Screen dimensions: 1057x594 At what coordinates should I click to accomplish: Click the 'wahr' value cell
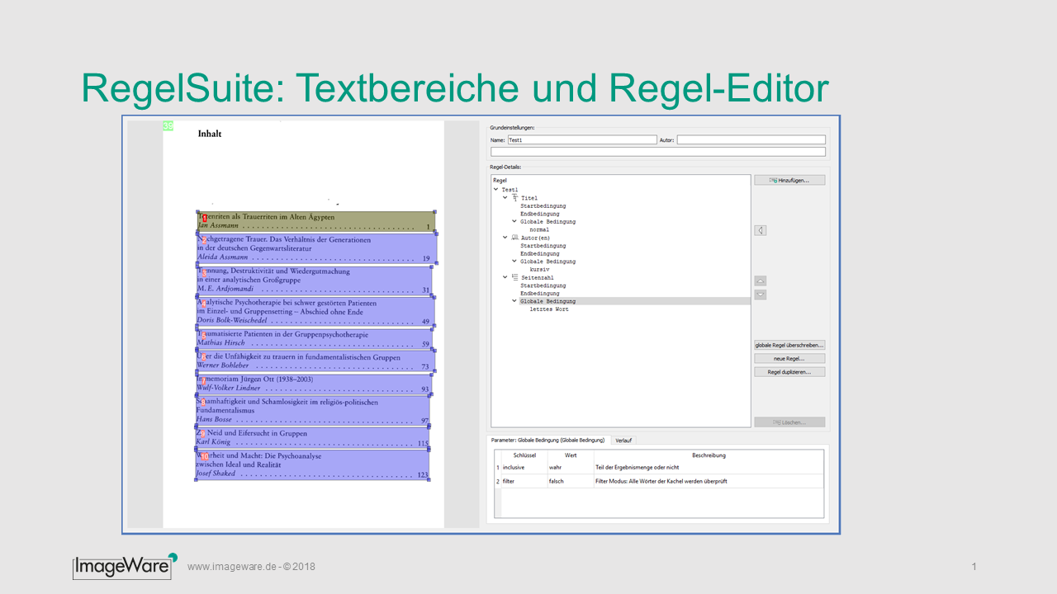571,467
